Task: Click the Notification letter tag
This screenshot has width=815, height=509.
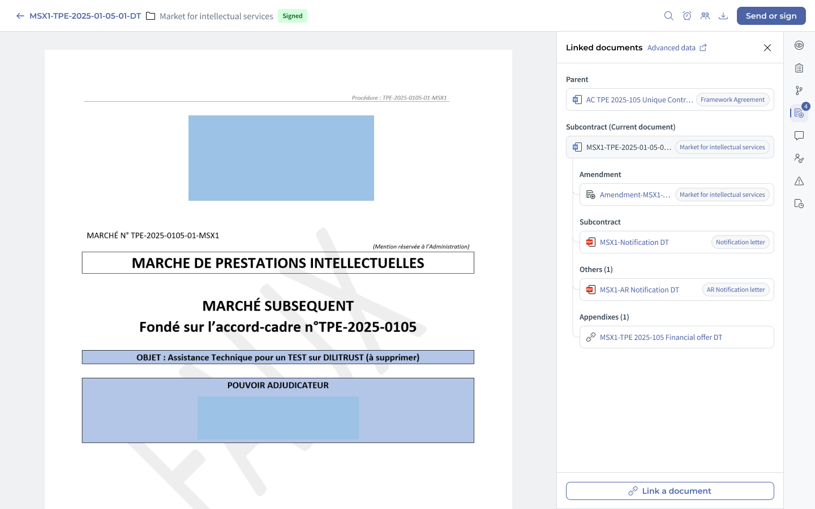Action: pyautogui.click(x=740, y=242)
